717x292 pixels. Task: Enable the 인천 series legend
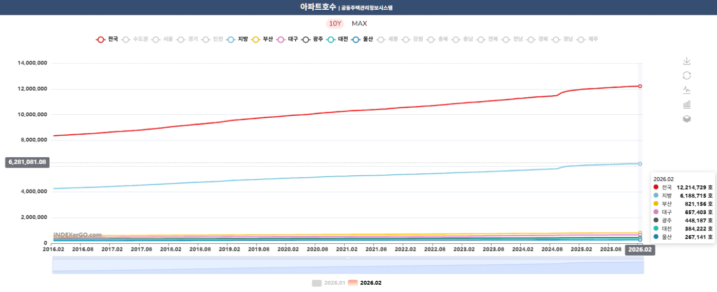coord(212,39)
